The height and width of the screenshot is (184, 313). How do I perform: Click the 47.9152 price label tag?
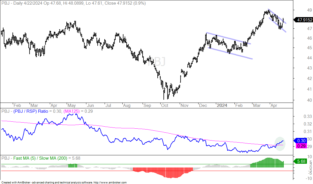[x=303, y=20]
